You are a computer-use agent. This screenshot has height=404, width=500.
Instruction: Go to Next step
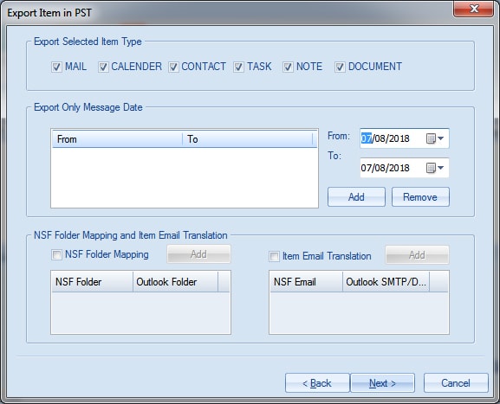(382, 383)
